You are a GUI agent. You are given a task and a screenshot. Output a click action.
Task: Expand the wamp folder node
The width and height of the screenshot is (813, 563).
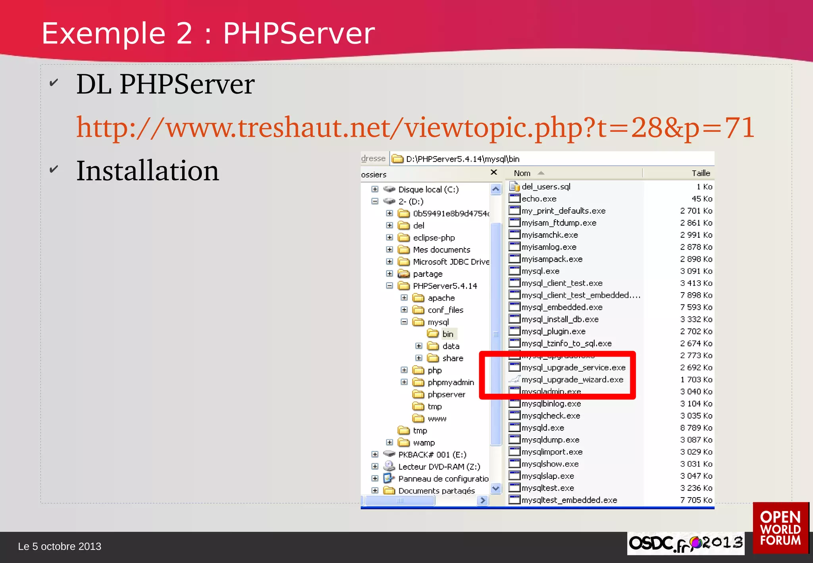tap(389, 442)
